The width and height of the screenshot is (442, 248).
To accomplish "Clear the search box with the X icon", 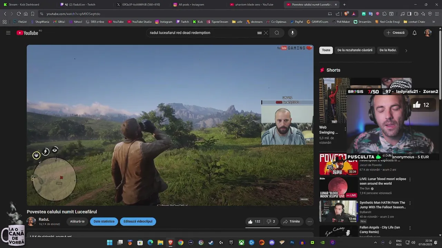I will tap(266, 33).
